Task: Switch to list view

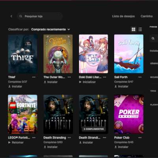Action: [x=140, y=29]
